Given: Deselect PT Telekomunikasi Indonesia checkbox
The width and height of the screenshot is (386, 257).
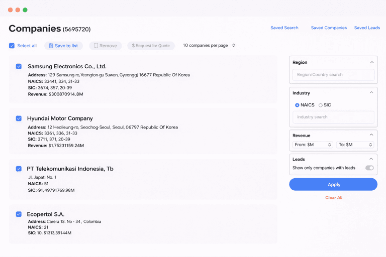Looking at the screenshot, I should tap(19, 169).
